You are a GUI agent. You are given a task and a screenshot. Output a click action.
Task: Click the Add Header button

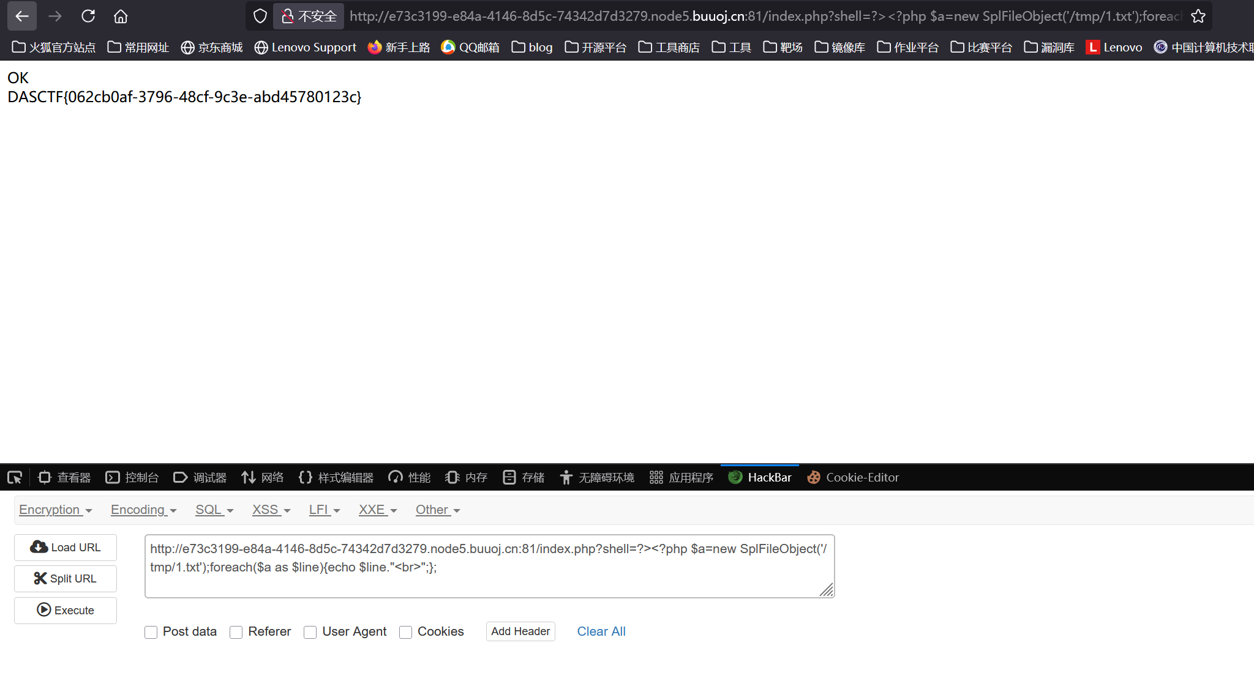point(520,631)
